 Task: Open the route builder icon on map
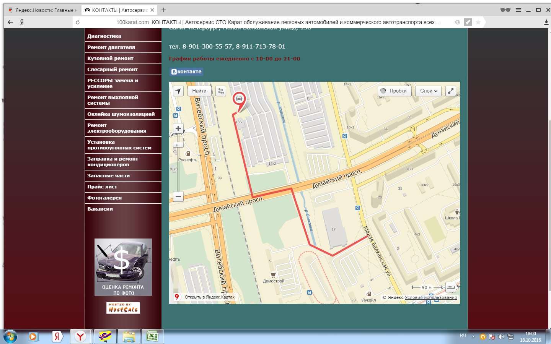pos(221,91)
